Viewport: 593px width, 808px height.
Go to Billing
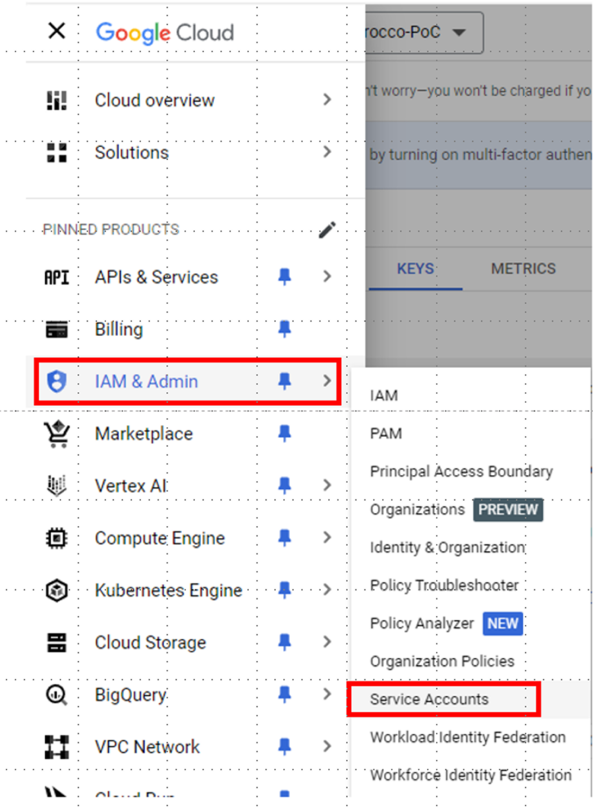(119, 330)
